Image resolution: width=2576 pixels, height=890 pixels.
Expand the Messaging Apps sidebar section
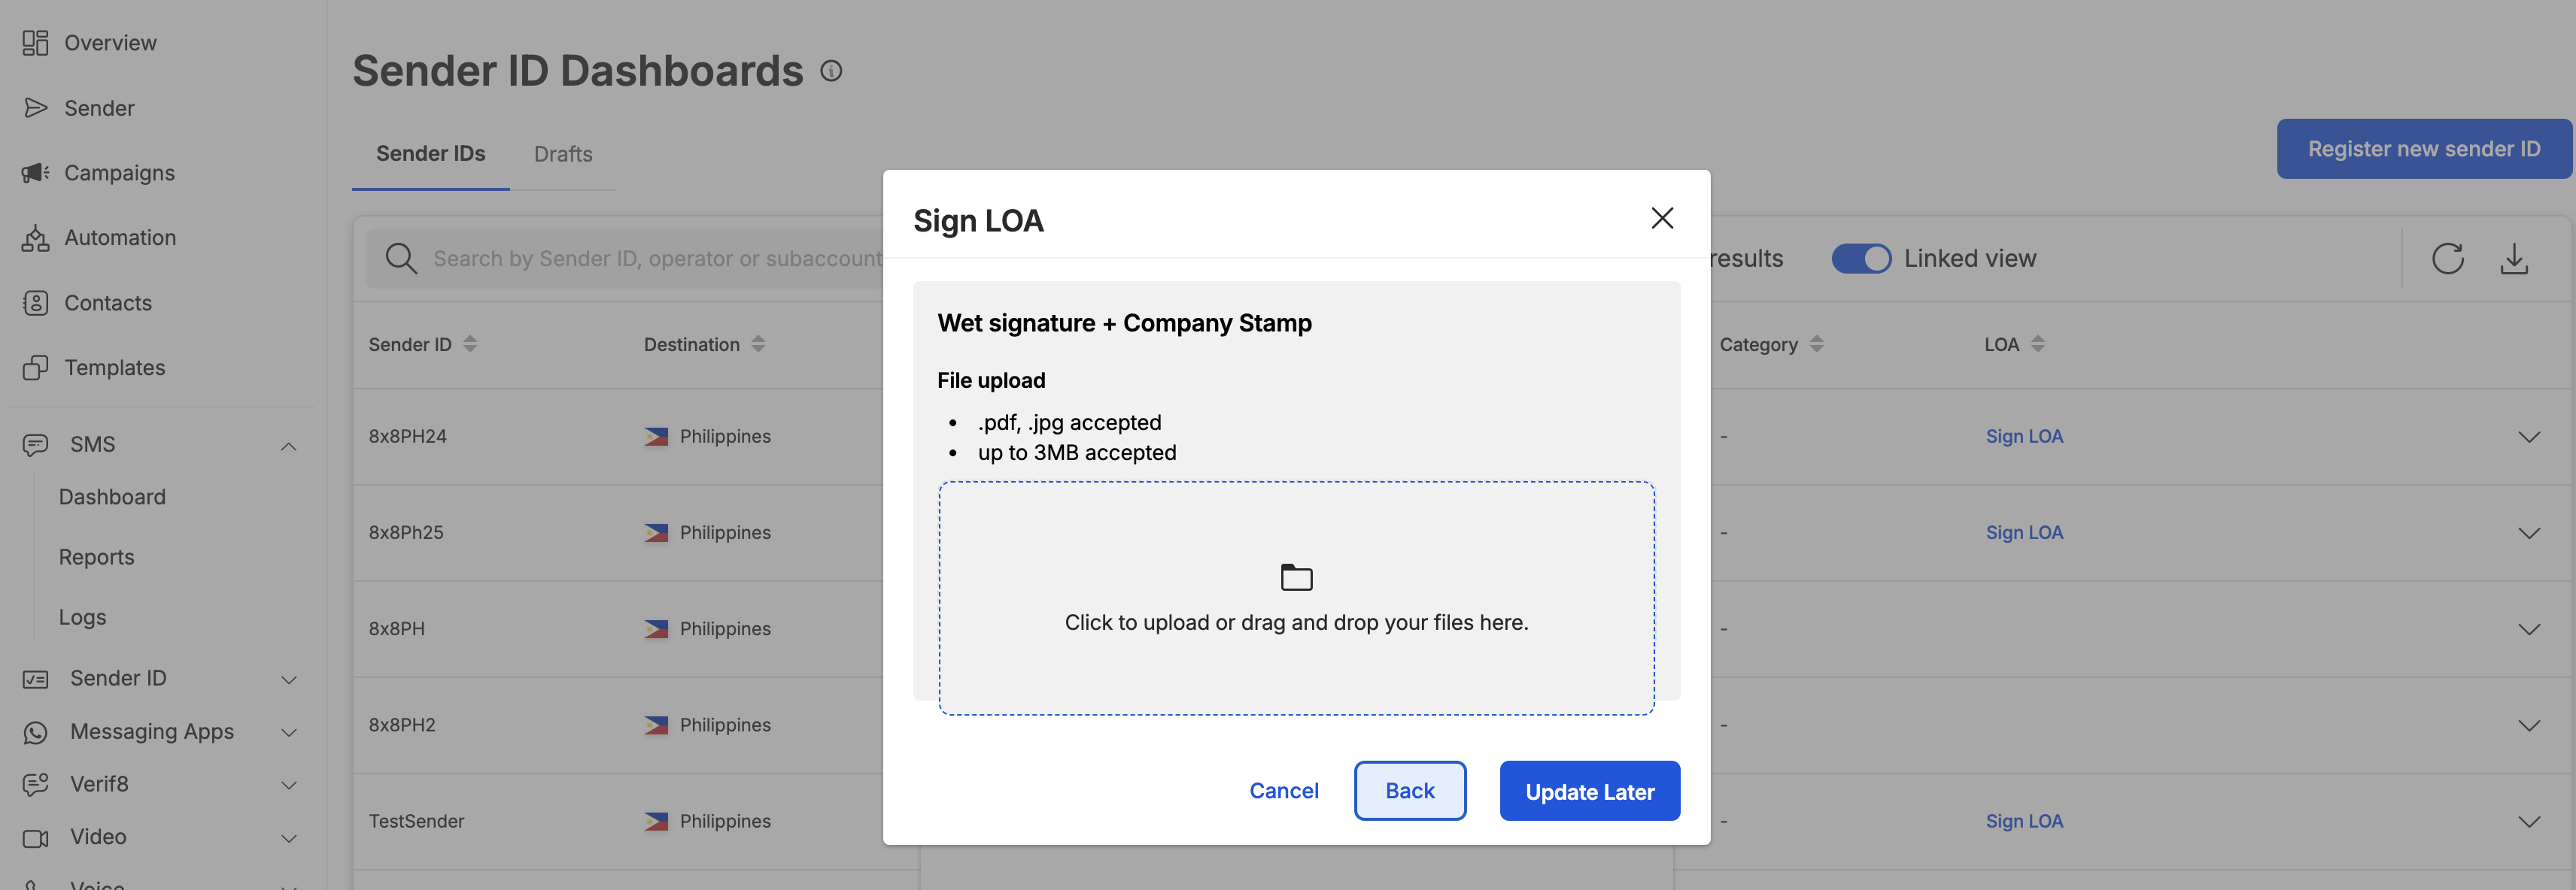point(288,732)
